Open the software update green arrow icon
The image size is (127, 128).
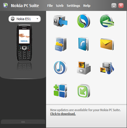84,91
